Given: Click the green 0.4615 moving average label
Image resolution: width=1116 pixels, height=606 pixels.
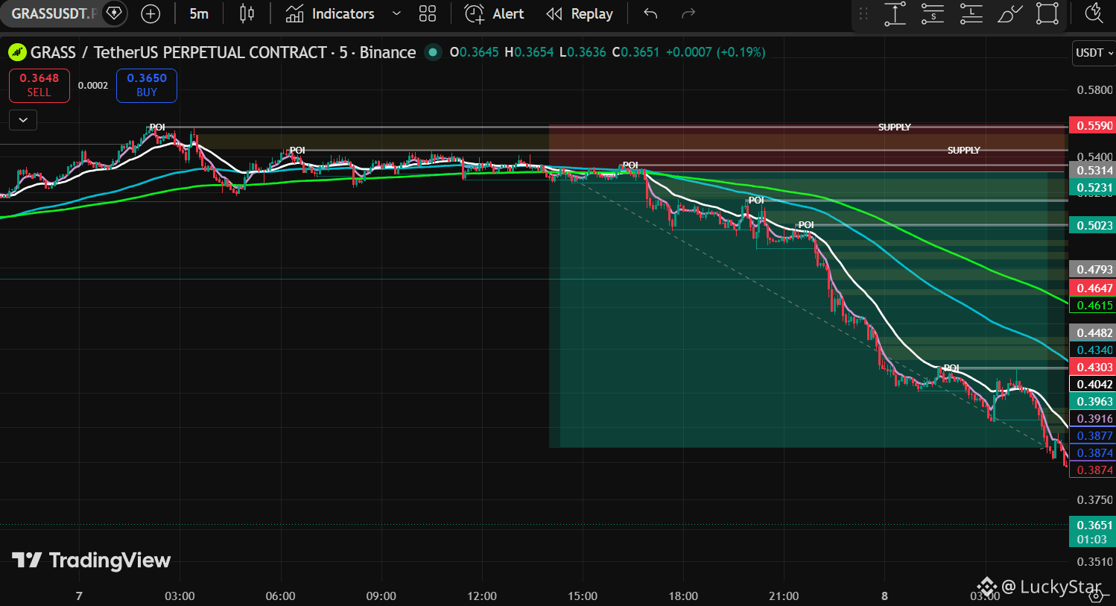Looking at the screenshot, I should coord(1092,305).
